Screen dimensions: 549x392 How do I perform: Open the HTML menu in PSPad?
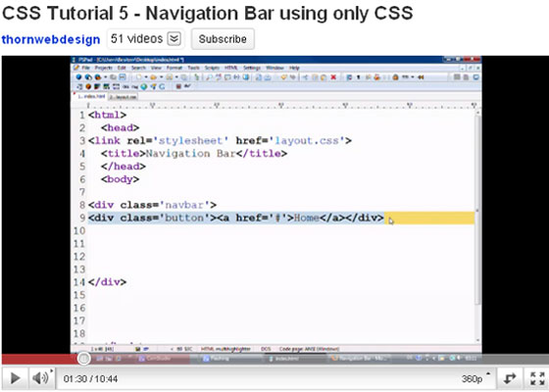(231, 68)
